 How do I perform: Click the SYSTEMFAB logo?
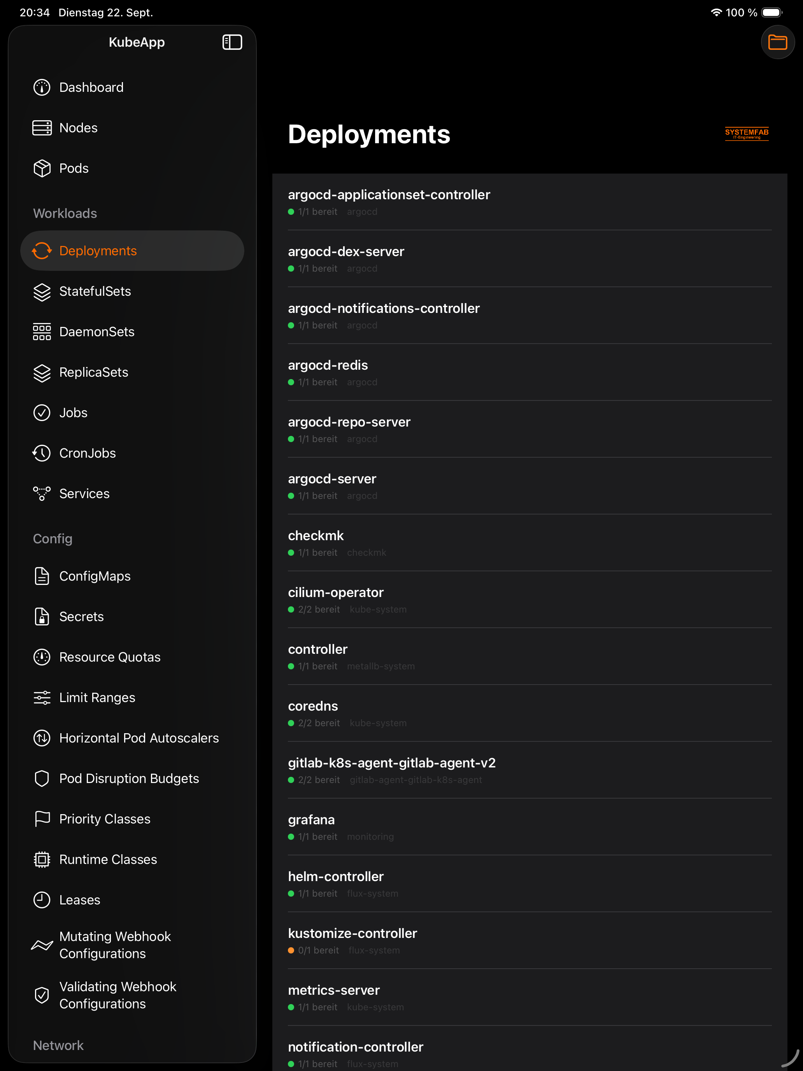746,134
